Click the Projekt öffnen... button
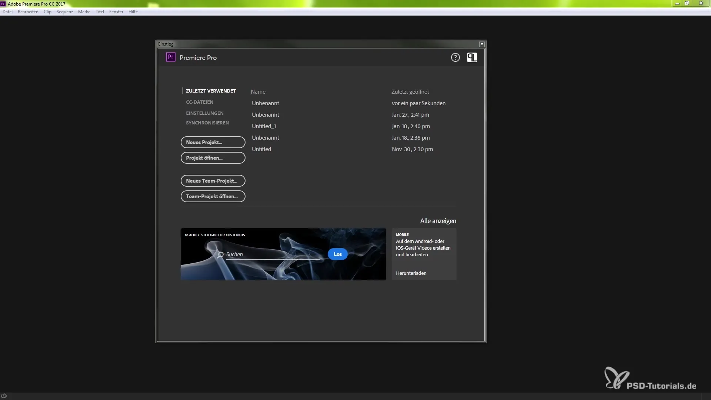This screenshot has width=711, height=400. (213, 158)
